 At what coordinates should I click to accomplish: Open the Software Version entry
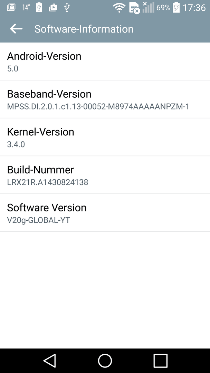point(105,213)
